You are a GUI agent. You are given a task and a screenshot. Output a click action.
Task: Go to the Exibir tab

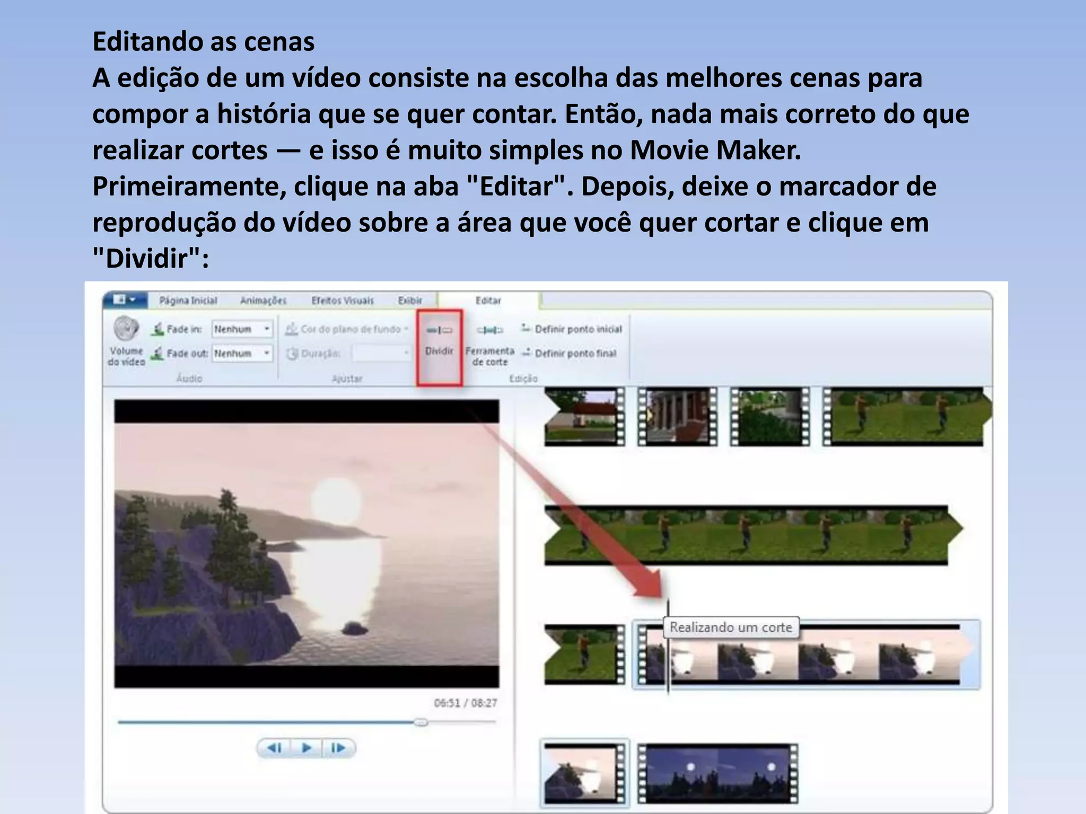coord(410,300)
